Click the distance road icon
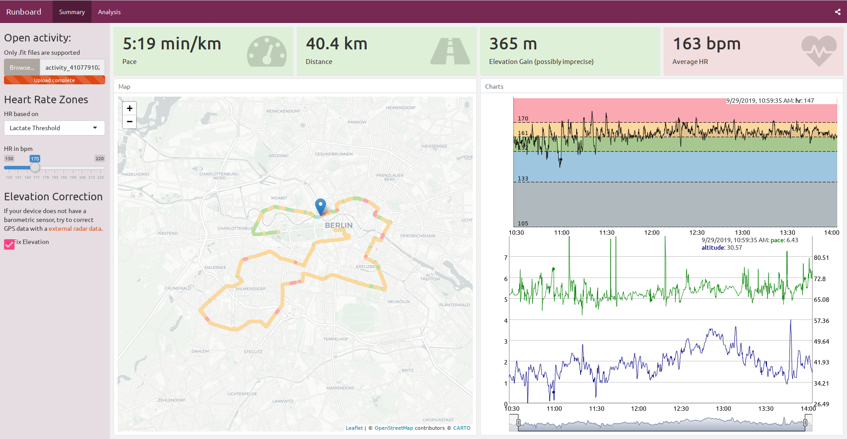Screen dimensions: 847x439 coord(450,50)
